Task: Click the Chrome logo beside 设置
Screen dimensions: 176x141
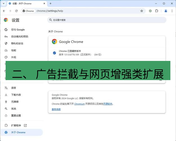Action: [x=6, y=20]
